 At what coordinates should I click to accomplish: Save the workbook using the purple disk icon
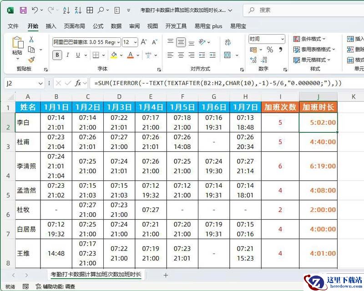pyautogui.click(x=23, y=10)
